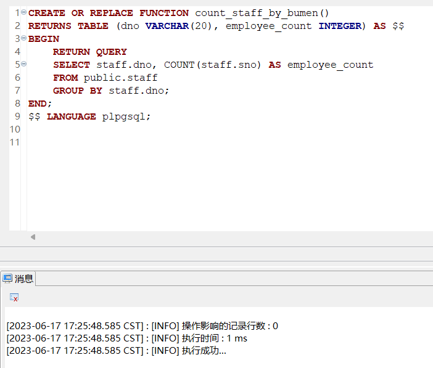
Task: Click GROUP BY on line 7
Action: (x=78, y=91)
